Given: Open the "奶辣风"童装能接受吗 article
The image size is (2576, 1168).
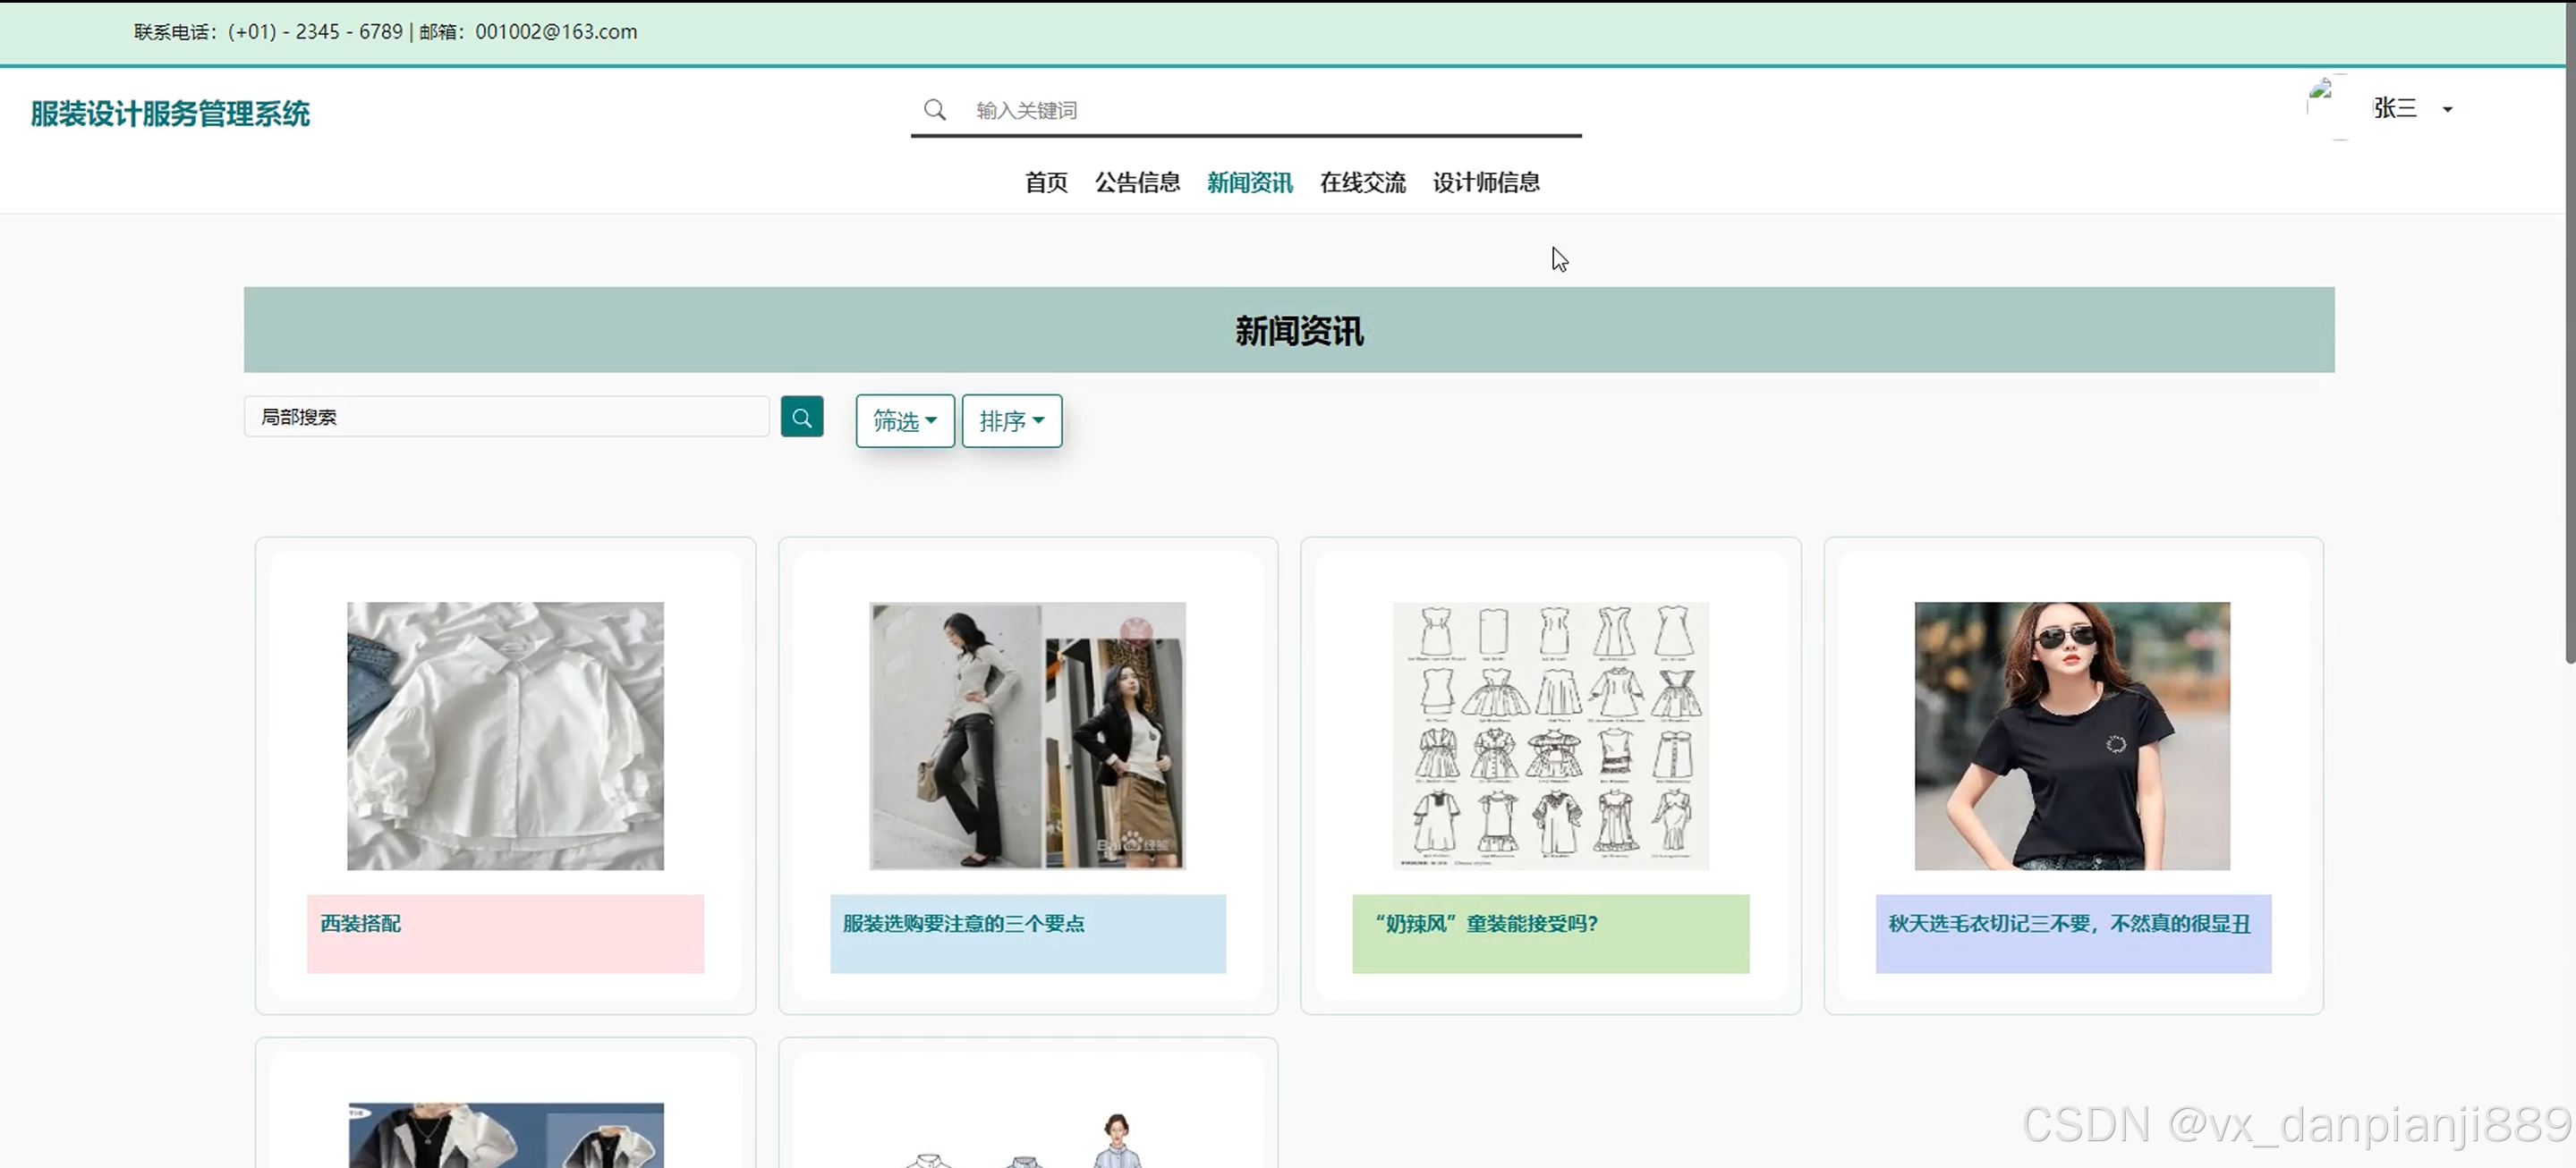Looking at the screenshot, I should [1486, 923].
